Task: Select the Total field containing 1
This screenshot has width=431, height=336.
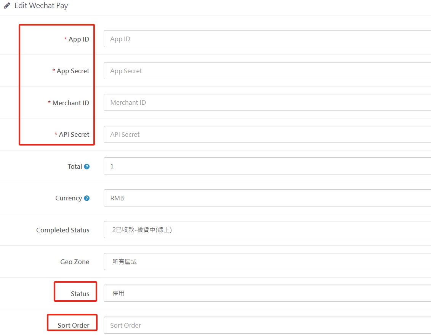Action: tap(267, 166)
